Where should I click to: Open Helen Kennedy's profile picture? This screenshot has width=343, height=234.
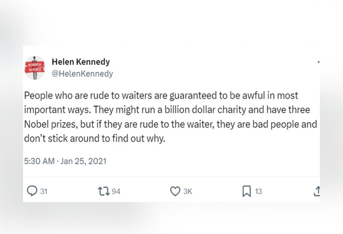pos(34,67)
